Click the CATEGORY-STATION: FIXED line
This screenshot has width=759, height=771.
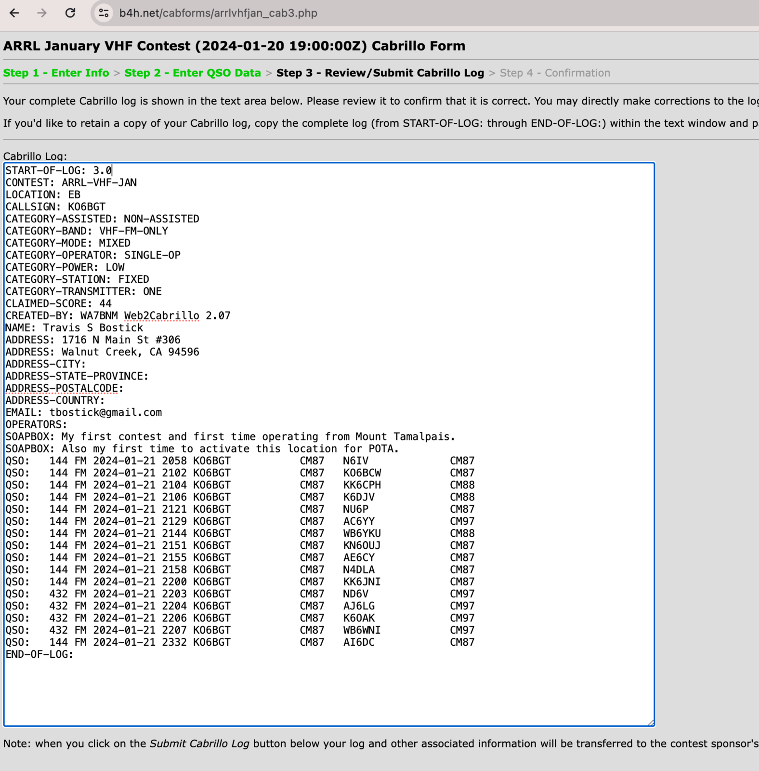click(x=77, y=279)
